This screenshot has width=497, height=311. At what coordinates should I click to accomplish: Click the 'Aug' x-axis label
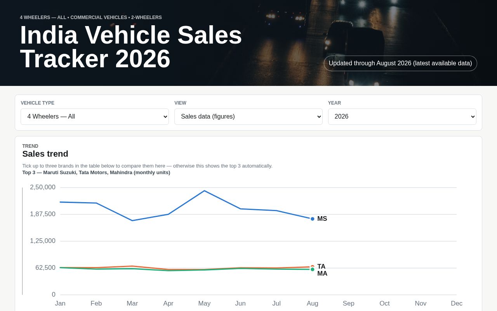click(313, 304)
